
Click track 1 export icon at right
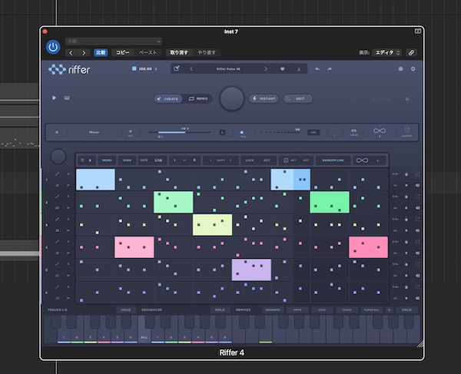coord(417,174)
